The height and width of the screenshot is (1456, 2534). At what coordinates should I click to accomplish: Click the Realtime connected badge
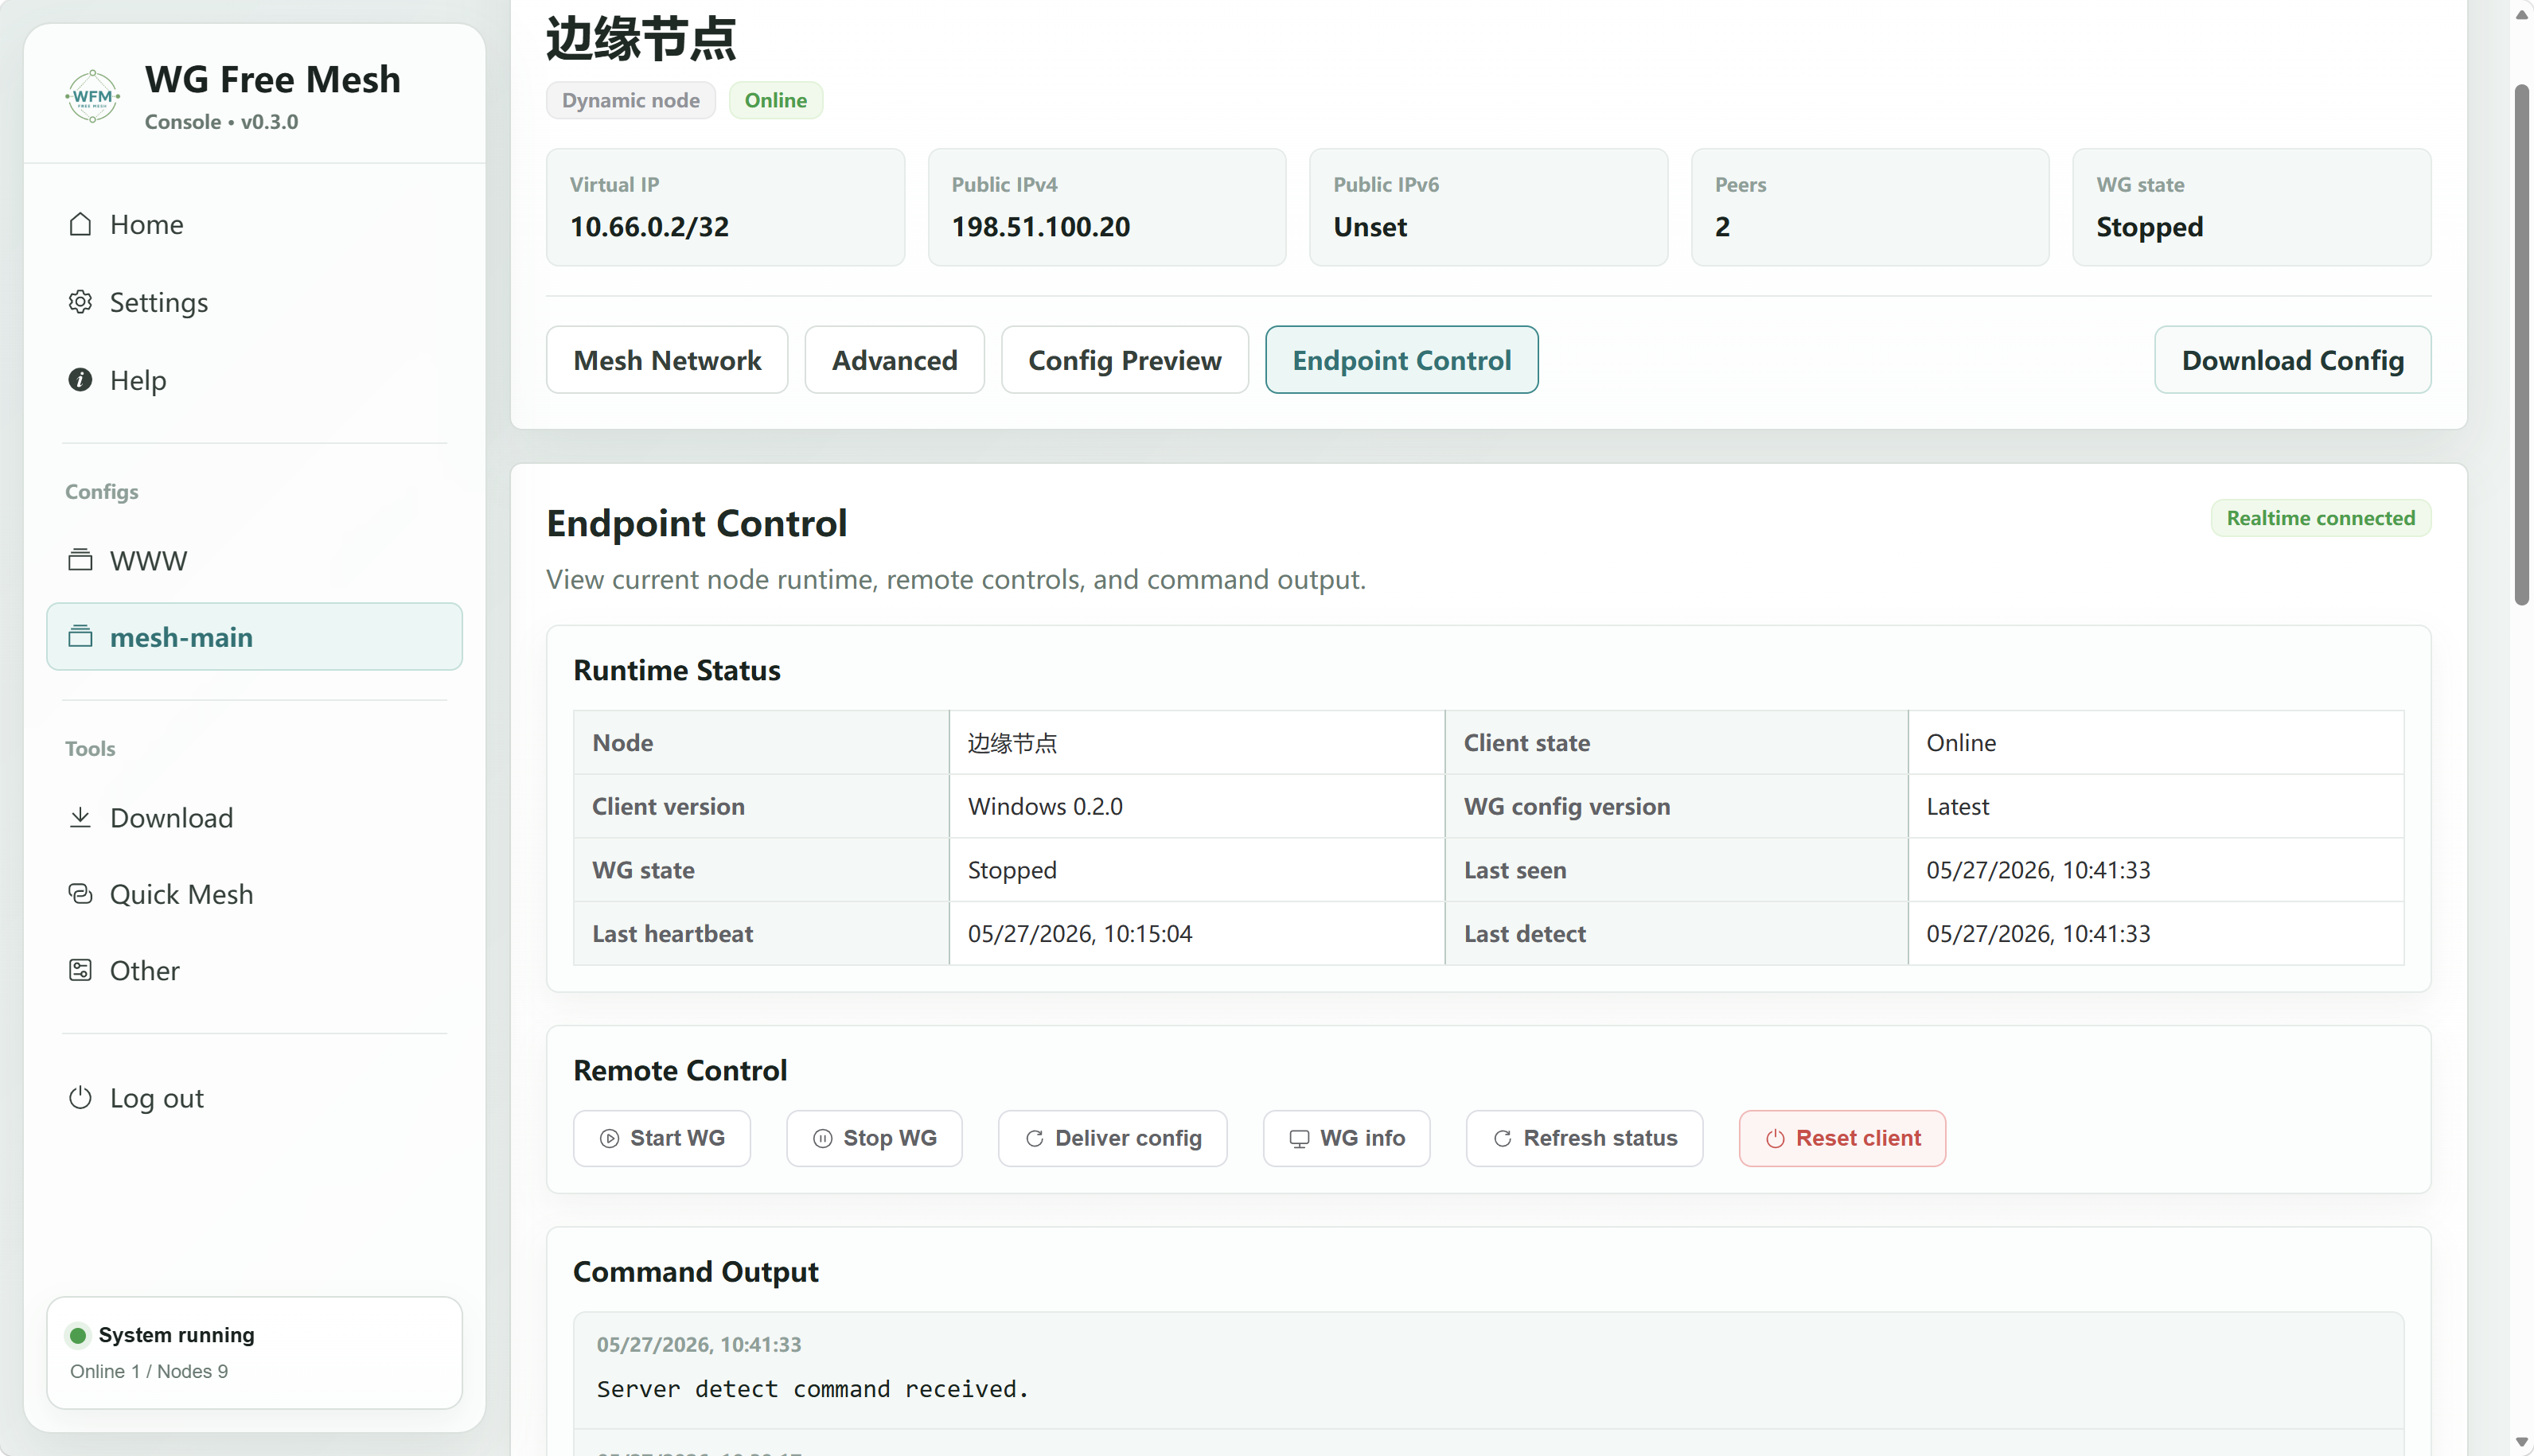click(2320, 518)
